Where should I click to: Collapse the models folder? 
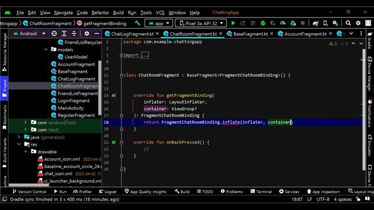click(46, 50)
